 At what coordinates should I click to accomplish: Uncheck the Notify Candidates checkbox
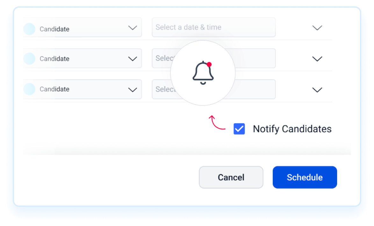239,129
